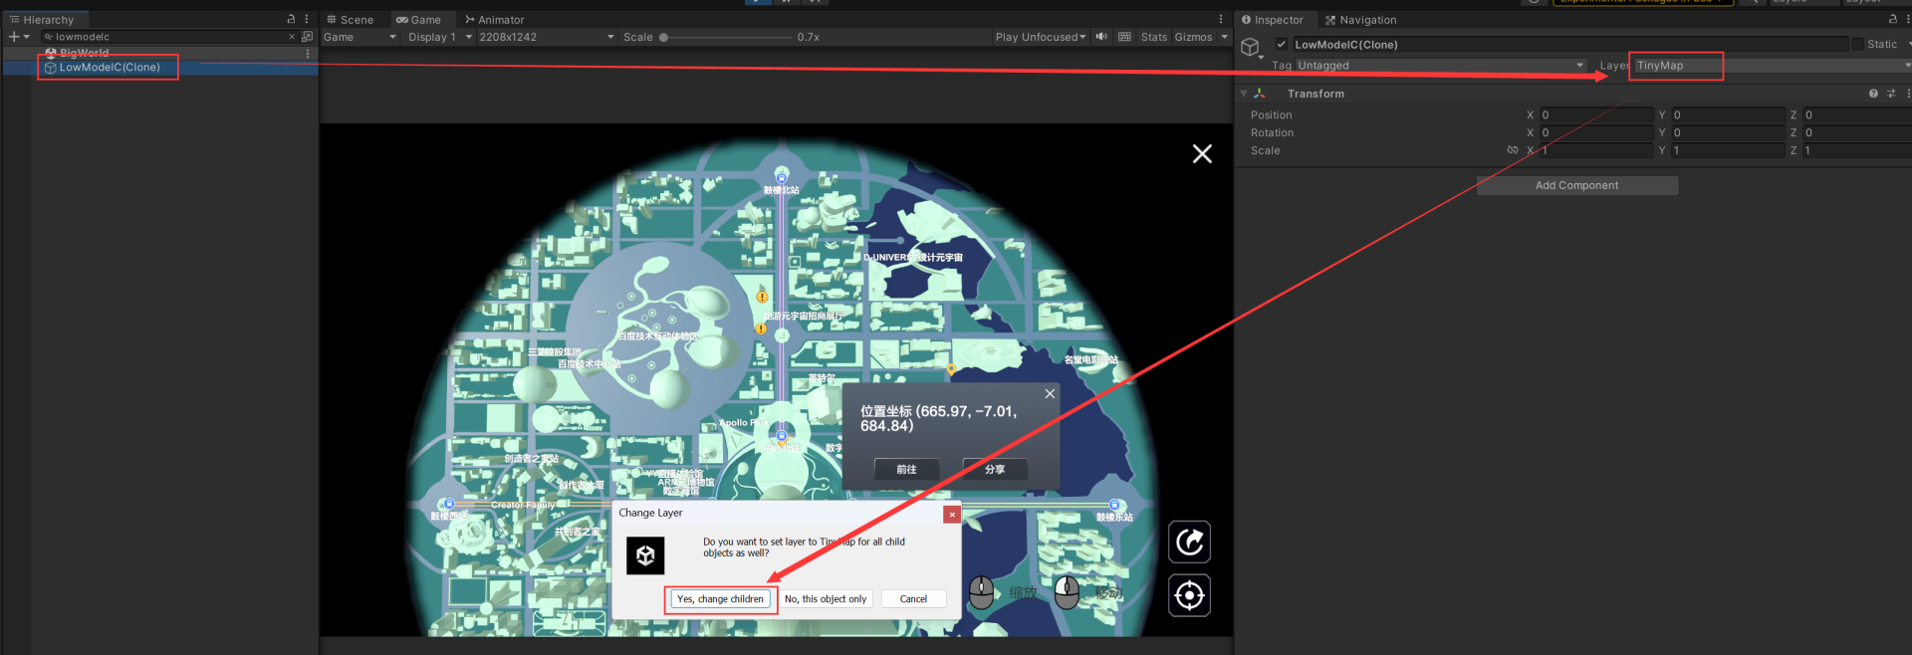
Task: Click the Game view Scale slider handle
Action: 663,37
